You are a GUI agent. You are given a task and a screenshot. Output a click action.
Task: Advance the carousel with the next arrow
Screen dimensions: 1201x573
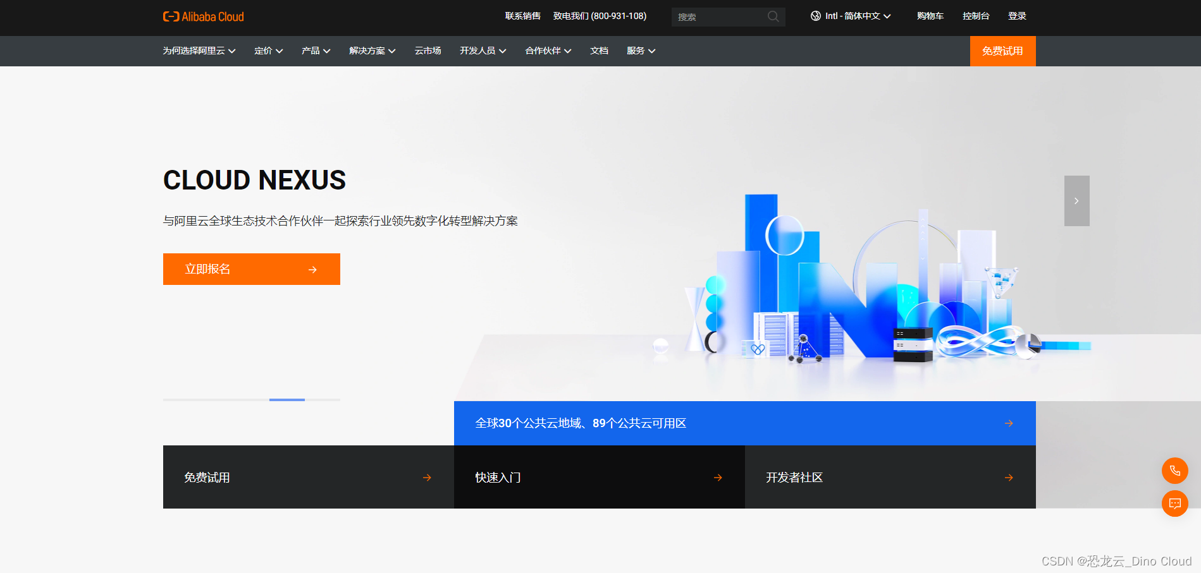pos(1076,201)
